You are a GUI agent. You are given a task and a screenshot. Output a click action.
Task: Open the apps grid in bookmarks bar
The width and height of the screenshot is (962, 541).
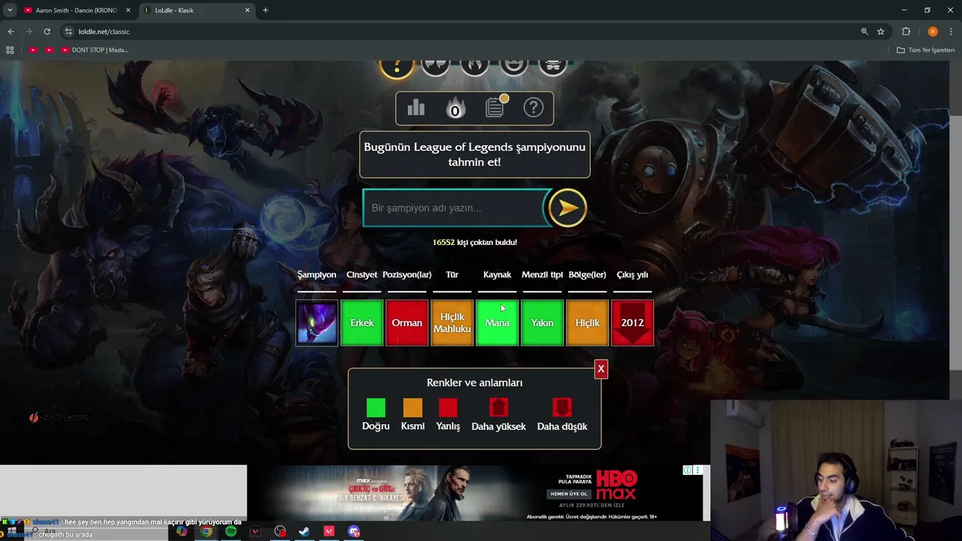(10, 50)
